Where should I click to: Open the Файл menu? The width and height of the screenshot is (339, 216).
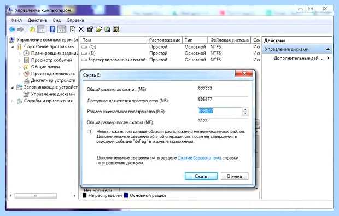pos(16,20)
